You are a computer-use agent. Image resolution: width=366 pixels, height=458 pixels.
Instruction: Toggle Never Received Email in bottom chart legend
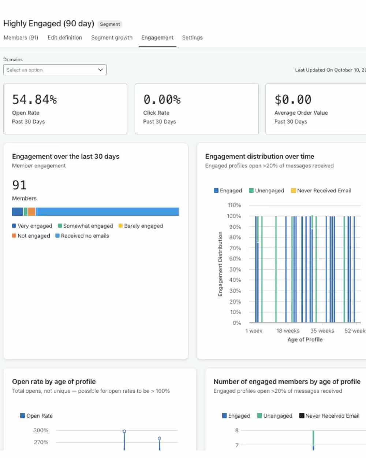[x=301, y=415]
